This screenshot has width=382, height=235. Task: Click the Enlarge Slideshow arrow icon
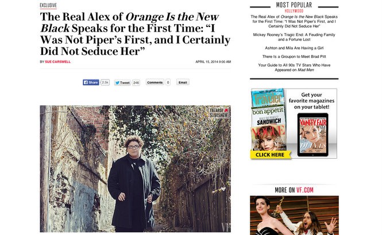point(226,110)
